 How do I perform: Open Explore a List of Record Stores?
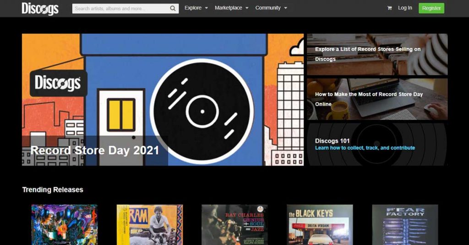tap(368, 54)
